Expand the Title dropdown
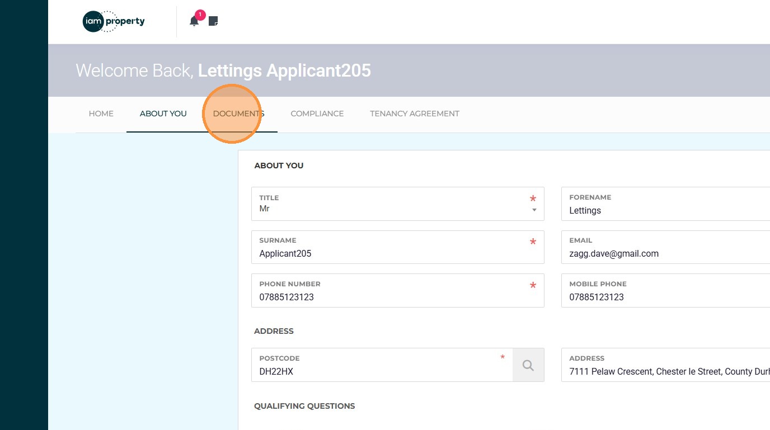This screenshot has height=430, width=770. 534,210
